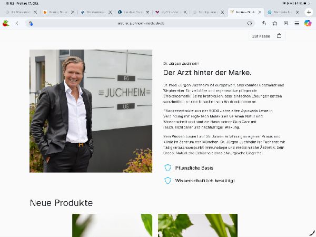Open the reading list icon
The image size is (316, 237).
coord(286,23)
